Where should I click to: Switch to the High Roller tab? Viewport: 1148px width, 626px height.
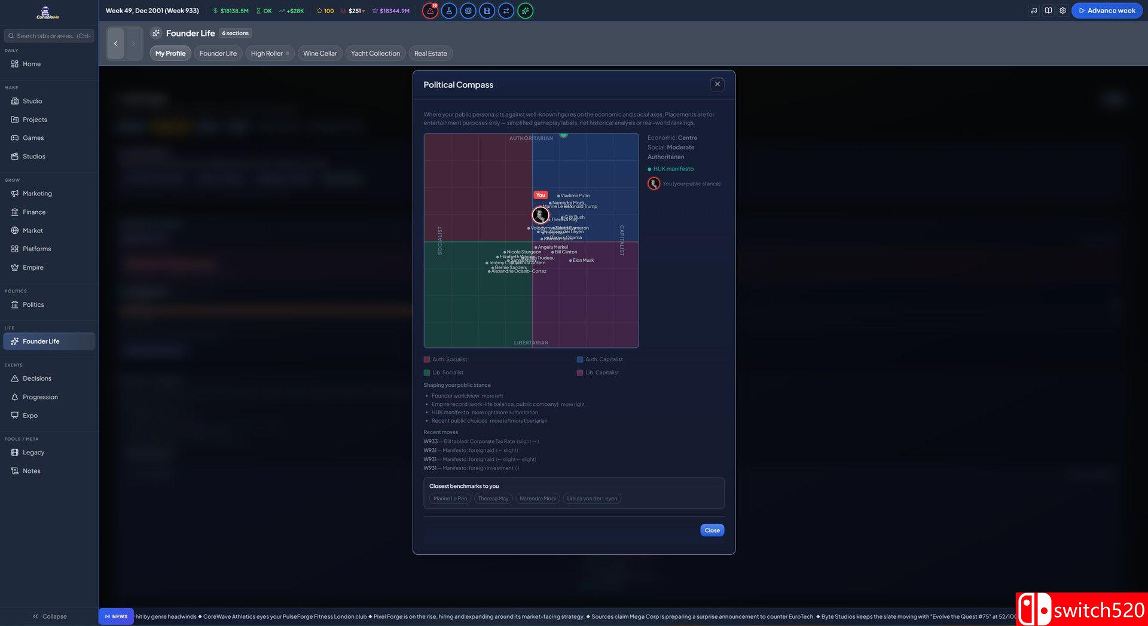(270, 53)
